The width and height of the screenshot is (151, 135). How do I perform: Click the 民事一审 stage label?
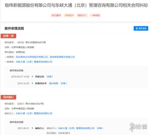pos(9,36)
